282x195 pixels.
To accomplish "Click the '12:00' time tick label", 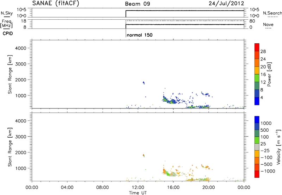I will [x=138, y=188].
